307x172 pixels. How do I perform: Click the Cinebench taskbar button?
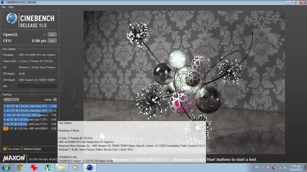coord(90,167)
